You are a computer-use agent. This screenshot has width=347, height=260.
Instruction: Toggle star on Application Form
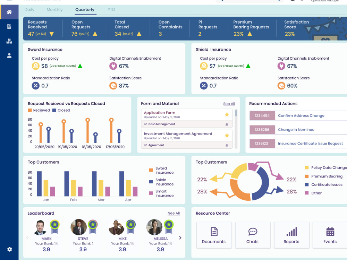click(x=227, y=114)
